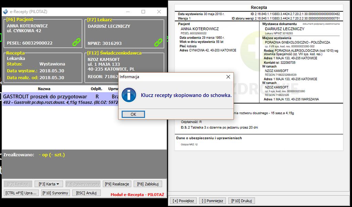Click the [F12] Świadczeniodawca panel header

114,53
